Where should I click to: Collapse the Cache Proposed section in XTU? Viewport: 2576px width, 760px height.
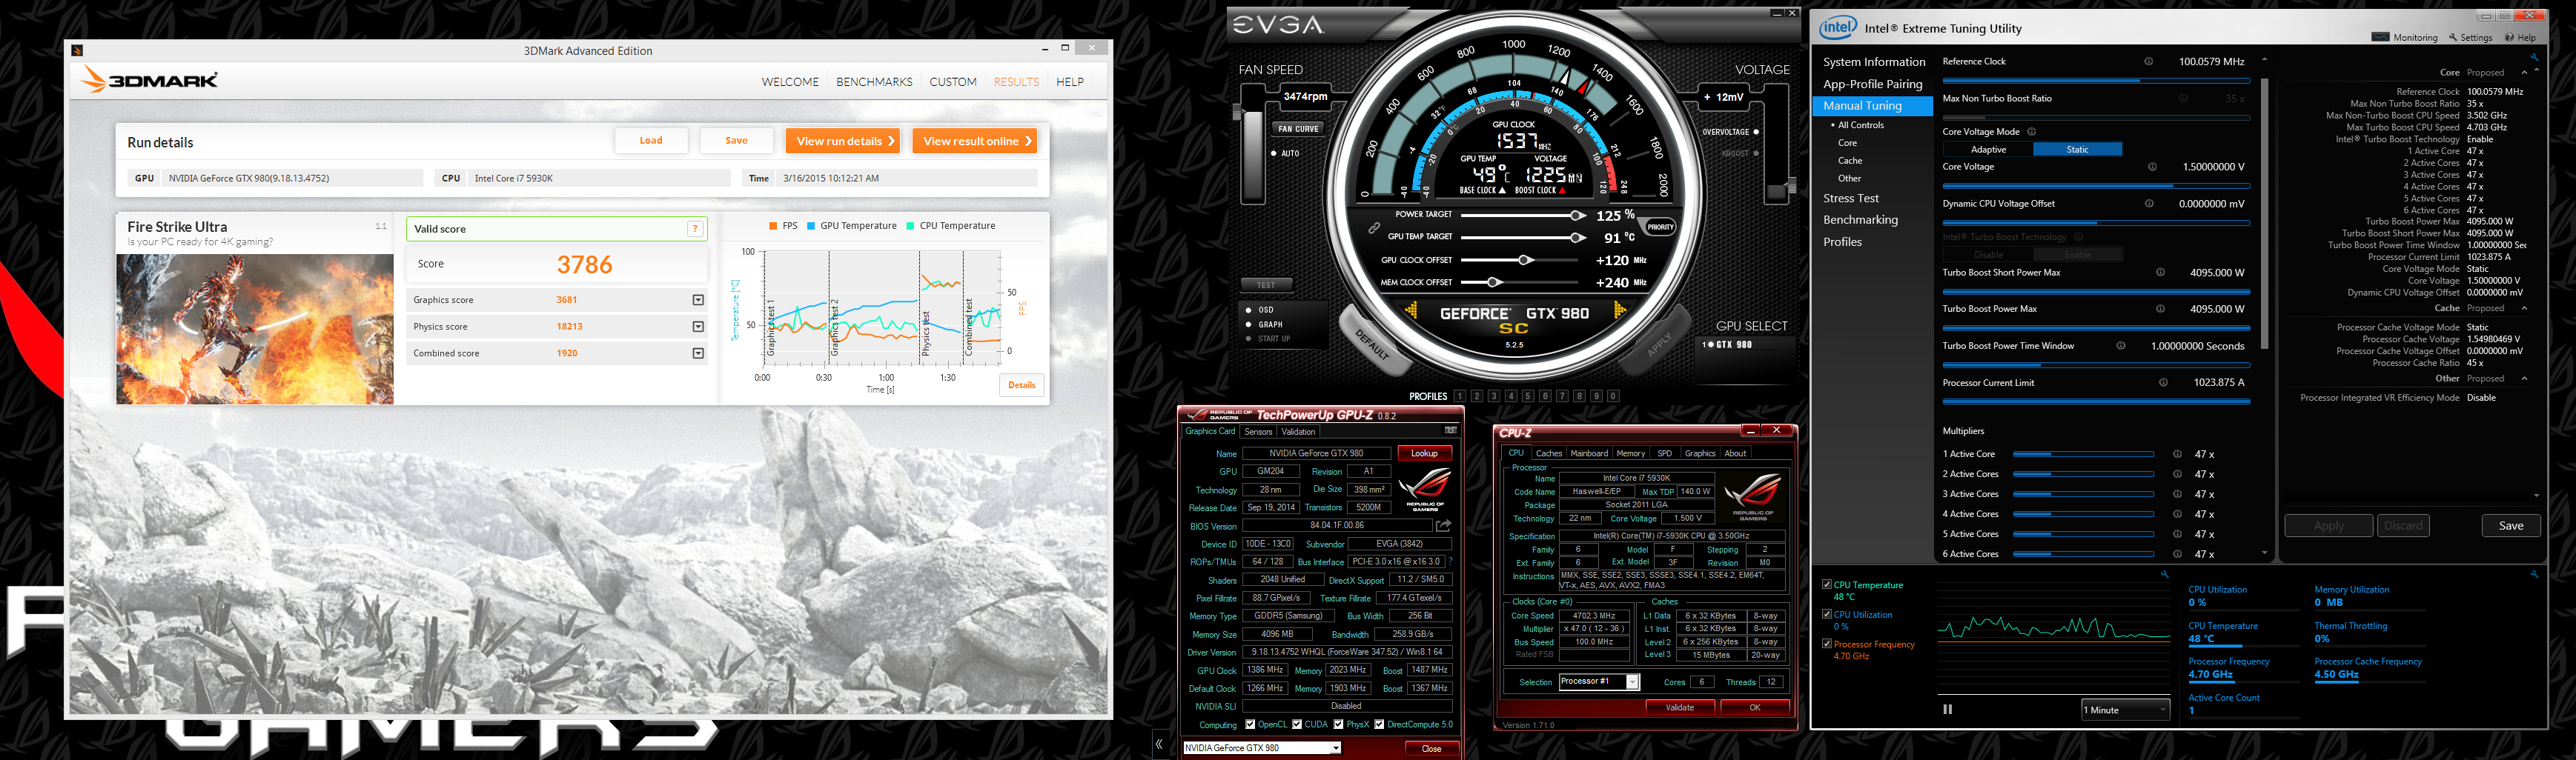click(2523, 309)
